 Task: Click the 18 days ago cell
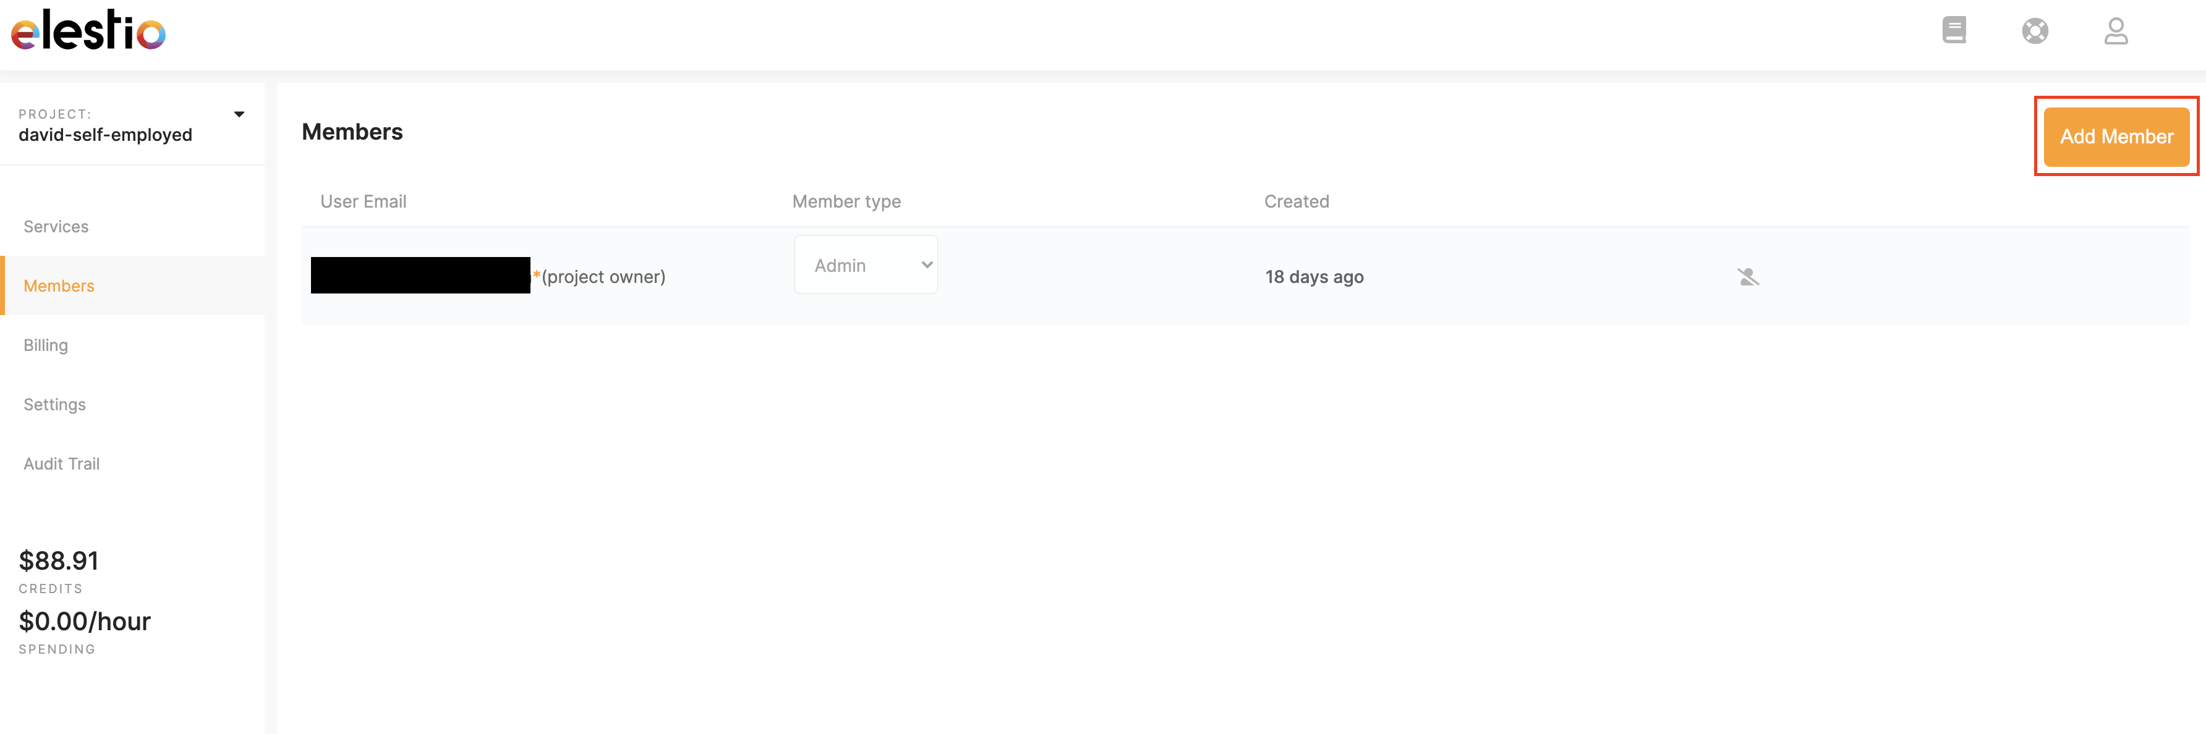pyautogui.click(x=1314, y=277)
